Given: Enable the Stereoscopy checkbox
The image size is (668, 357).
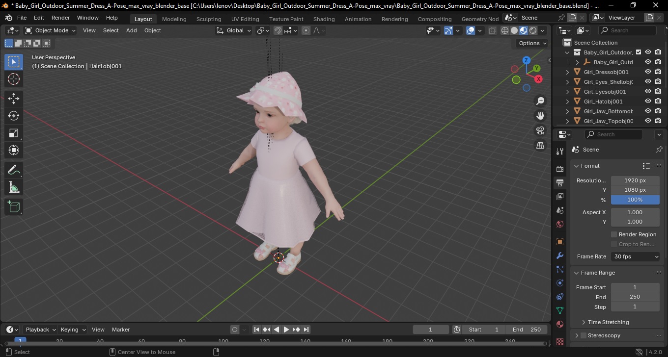Looking at the screenshot, I should coord(584,335).
